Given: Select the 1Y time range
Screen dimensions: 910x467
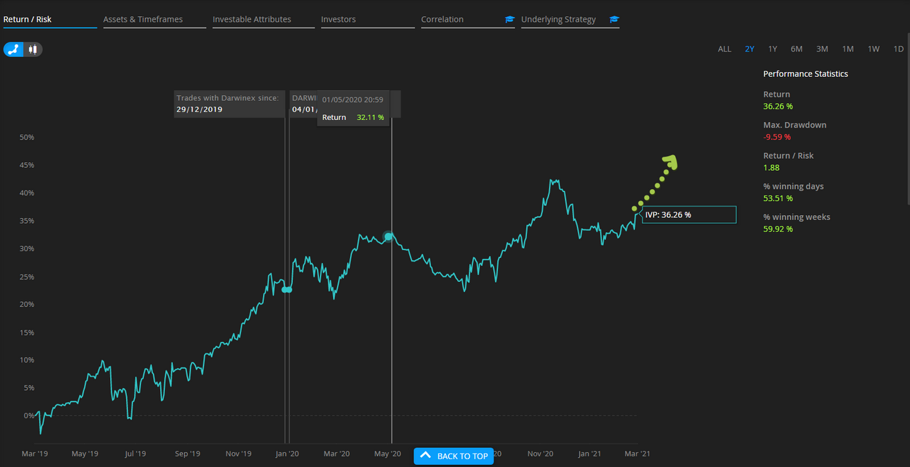Looking at the screenshot, I should tap(772, 49).
